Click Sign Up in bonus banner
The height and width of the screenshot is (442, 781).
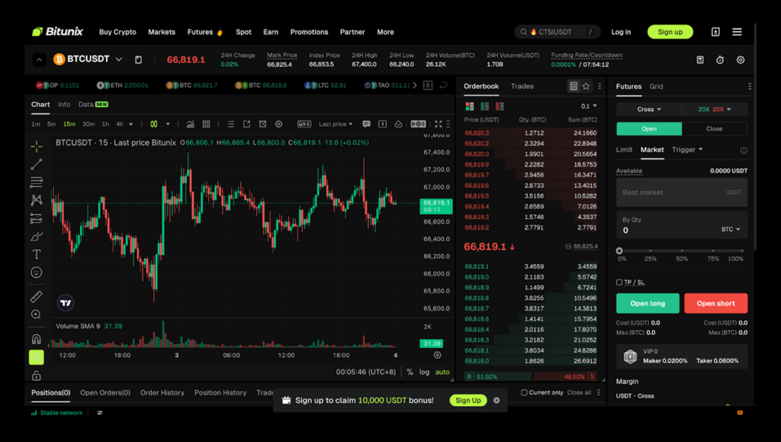(468, 400)
